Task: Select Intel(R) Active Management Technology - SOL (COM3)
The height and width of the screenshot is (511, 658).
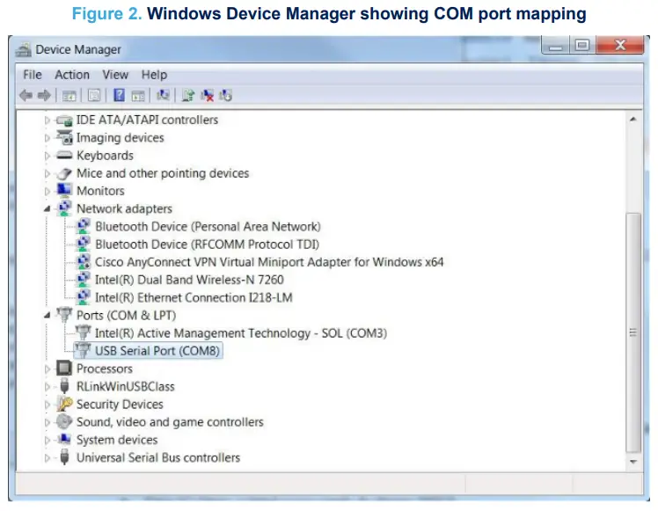Action: tap(241, 333)
